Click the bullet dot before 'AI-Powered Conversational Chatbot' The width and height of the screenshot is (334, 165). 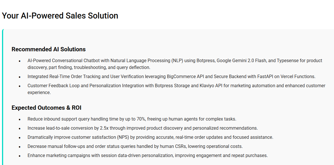(20, 61)
